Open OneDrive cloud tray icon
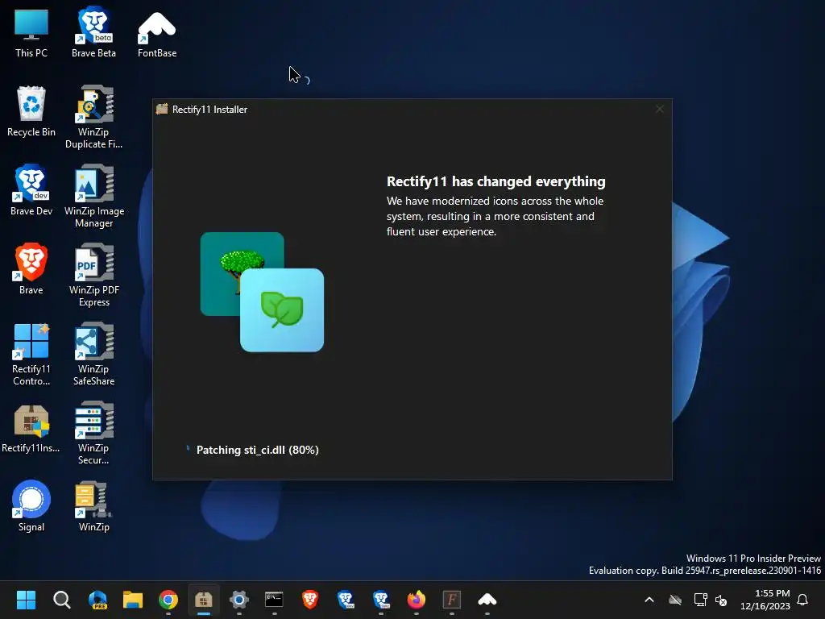Image resolution: width=825 pixels, height=619 pixels. [x=675, y=600]
